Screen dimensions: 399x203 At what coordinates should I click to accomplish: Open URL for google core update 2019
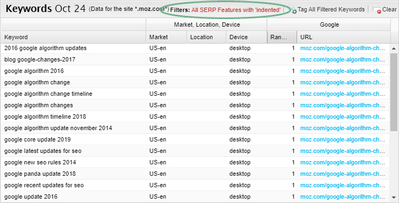[342, 140]
